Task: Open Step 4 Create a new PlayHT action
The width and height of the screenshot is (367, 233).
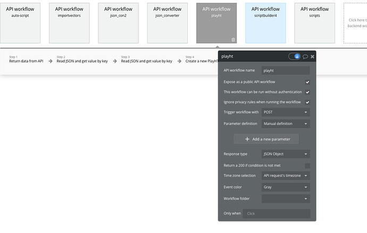Action: 202,59
